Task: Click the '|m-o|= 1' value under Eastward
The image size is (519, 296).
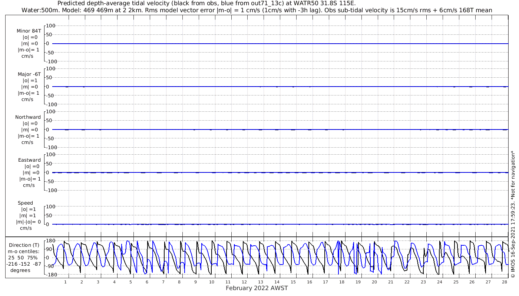Action: 30,179
